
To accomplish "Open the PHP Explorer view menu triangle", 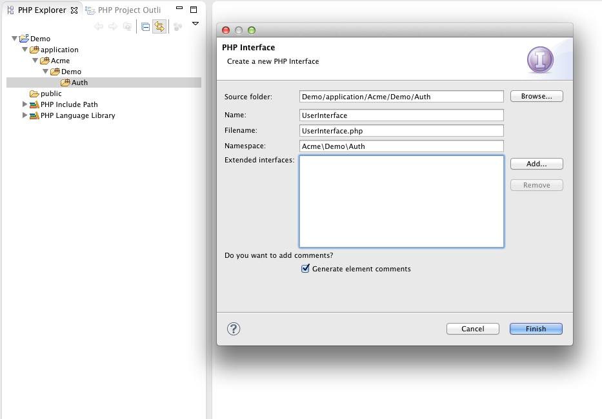I will tap(196, 24).
